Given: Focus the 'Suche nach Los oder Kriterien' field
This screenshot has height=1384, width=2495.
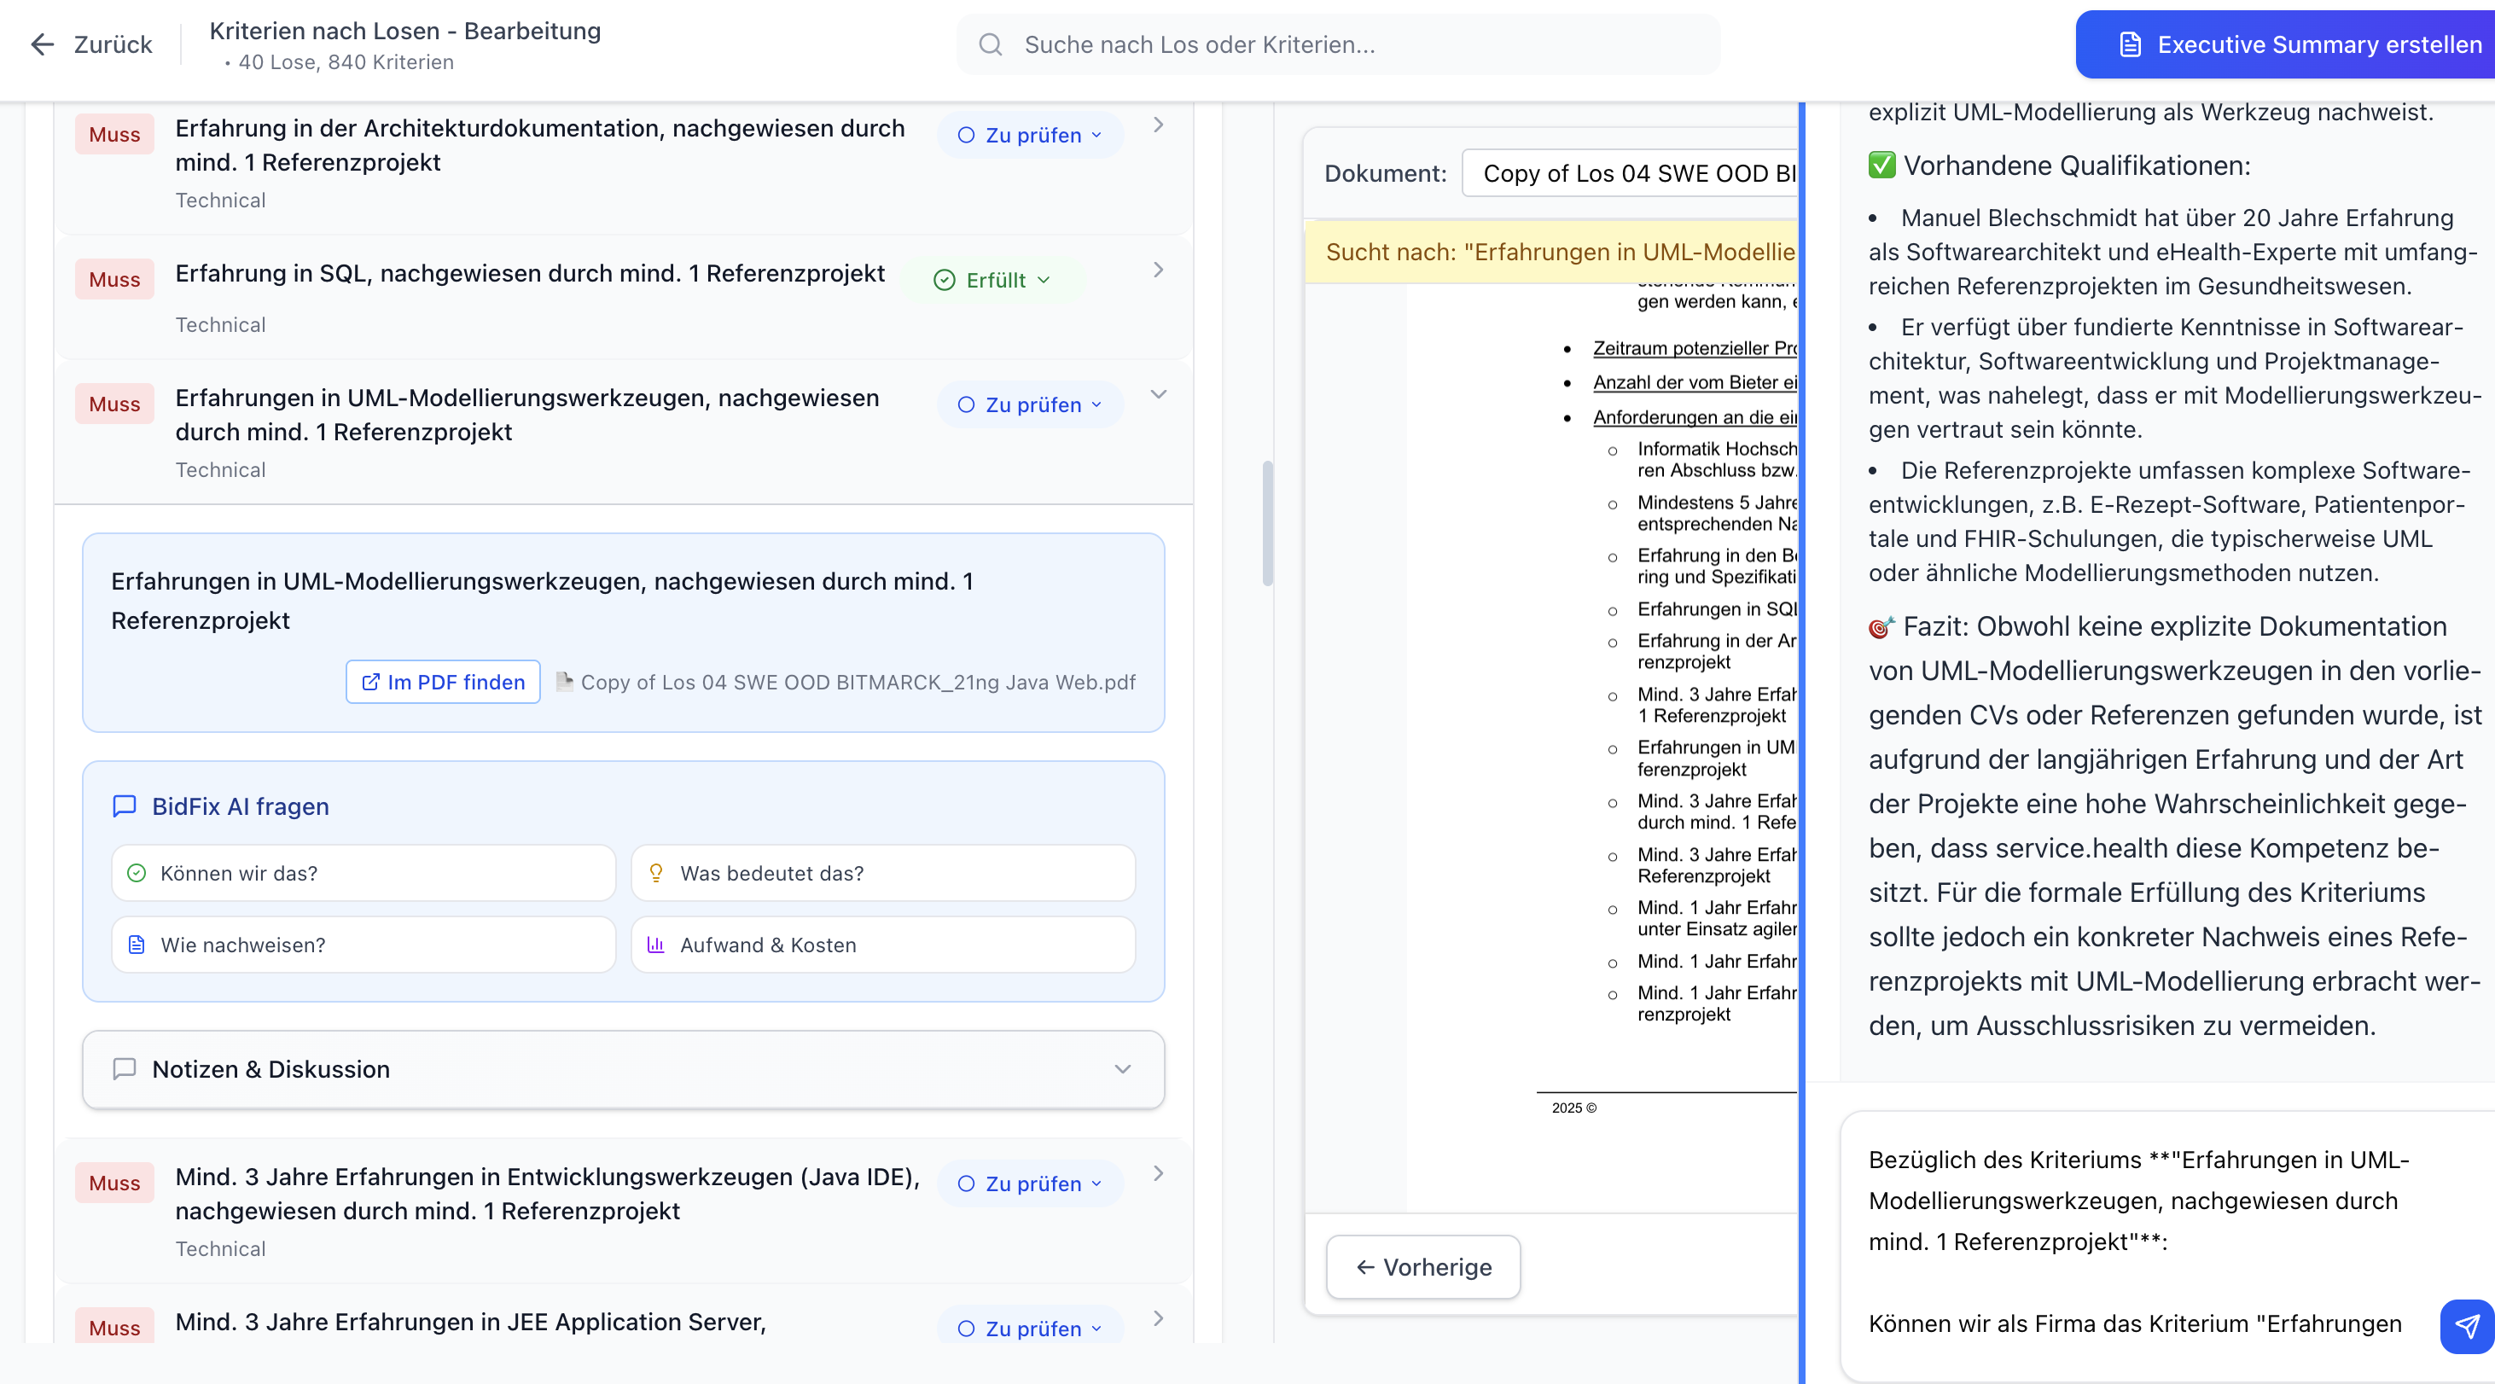Looking at the screenshot, I should (x=1356, y=44).
